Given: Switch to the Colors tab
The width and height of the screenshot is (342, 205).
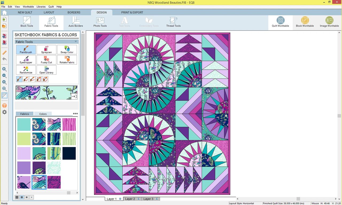Looking at the screenshot, I should point(43,114).
